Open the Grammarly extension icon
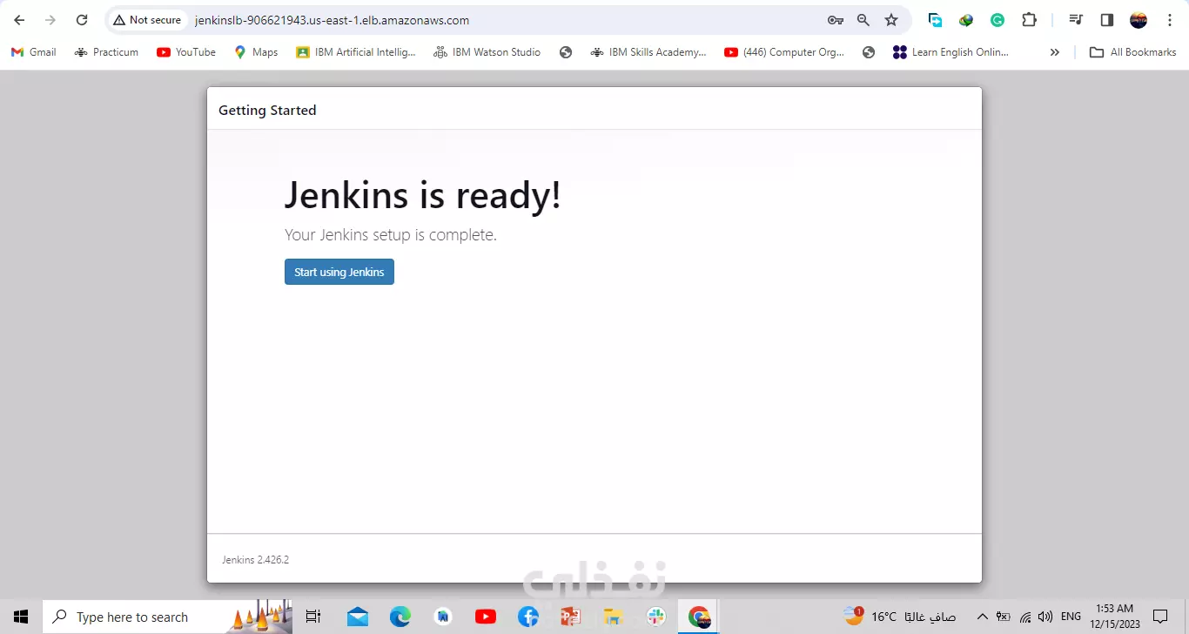 click(997, 19)
